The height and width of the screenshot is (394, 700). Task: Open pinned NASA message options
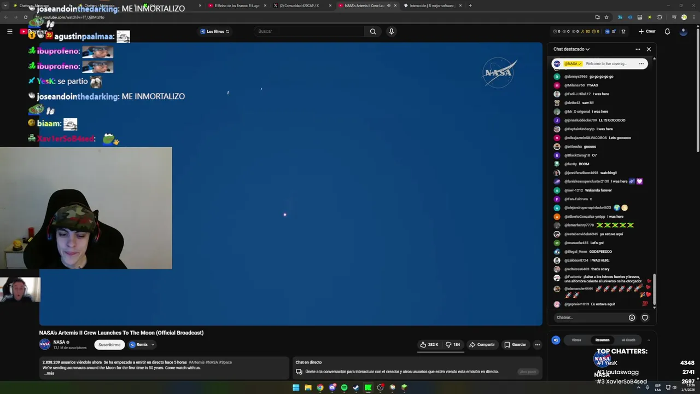[x=641, y=63]
